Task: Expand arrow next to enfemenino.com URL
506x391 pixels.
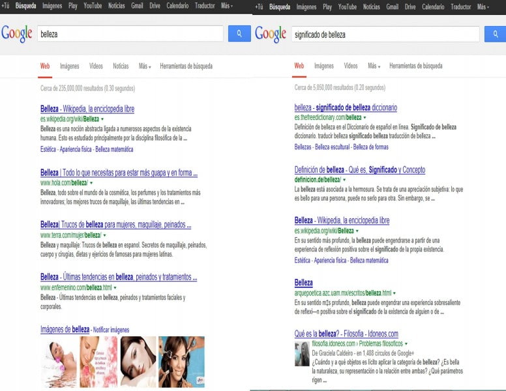Action: 115,287
